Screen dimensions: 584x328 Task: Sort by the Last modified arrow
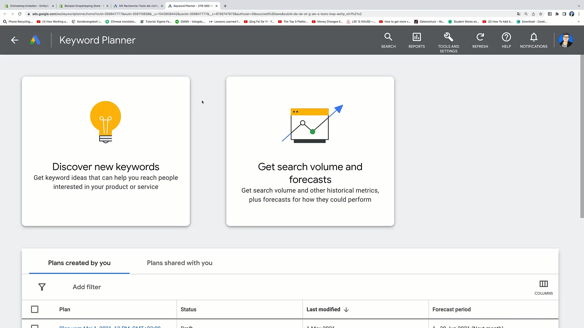(346, 310)
